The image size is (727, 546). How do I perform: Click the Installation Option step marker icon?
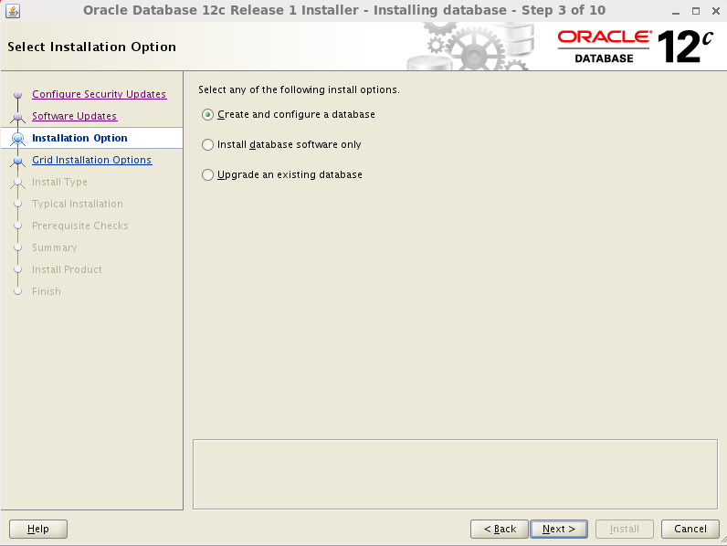click(18, 138)
